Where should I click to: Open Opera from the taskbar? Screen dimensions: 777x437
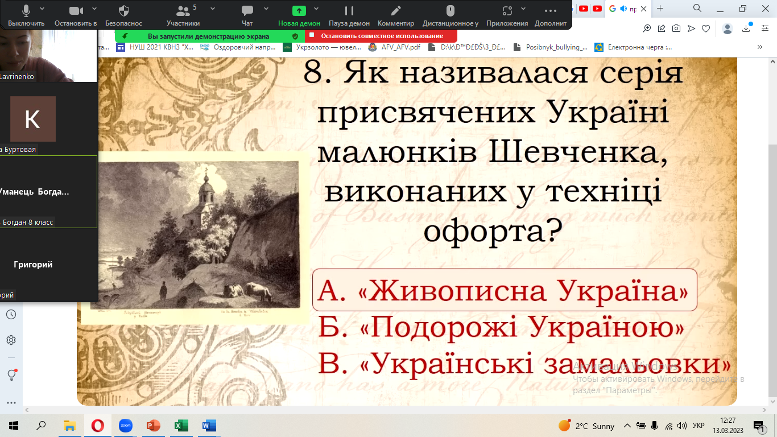(x=97, y=425)
